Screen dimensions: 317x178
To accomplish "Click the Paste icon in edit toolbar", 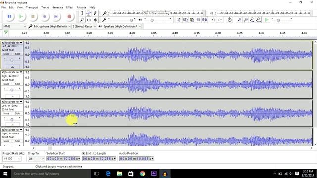I will click(192, 20).
